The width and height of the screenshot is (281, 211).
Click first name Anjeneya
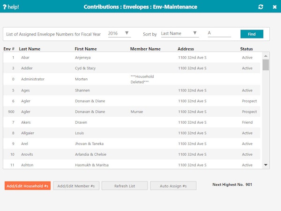click(83, 58)
